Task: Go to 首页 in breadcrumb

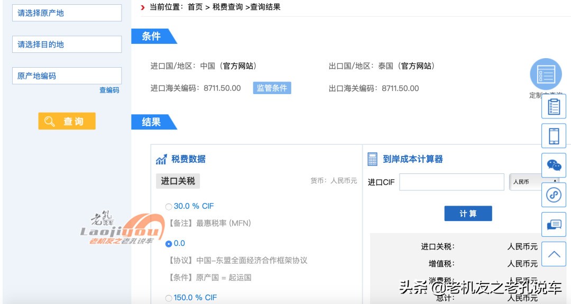Action: coord(195,7)
